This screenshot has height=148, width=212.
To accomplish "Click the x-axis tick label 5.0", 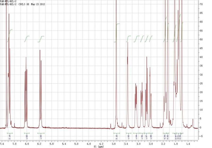I will click(x=76, y=144).
